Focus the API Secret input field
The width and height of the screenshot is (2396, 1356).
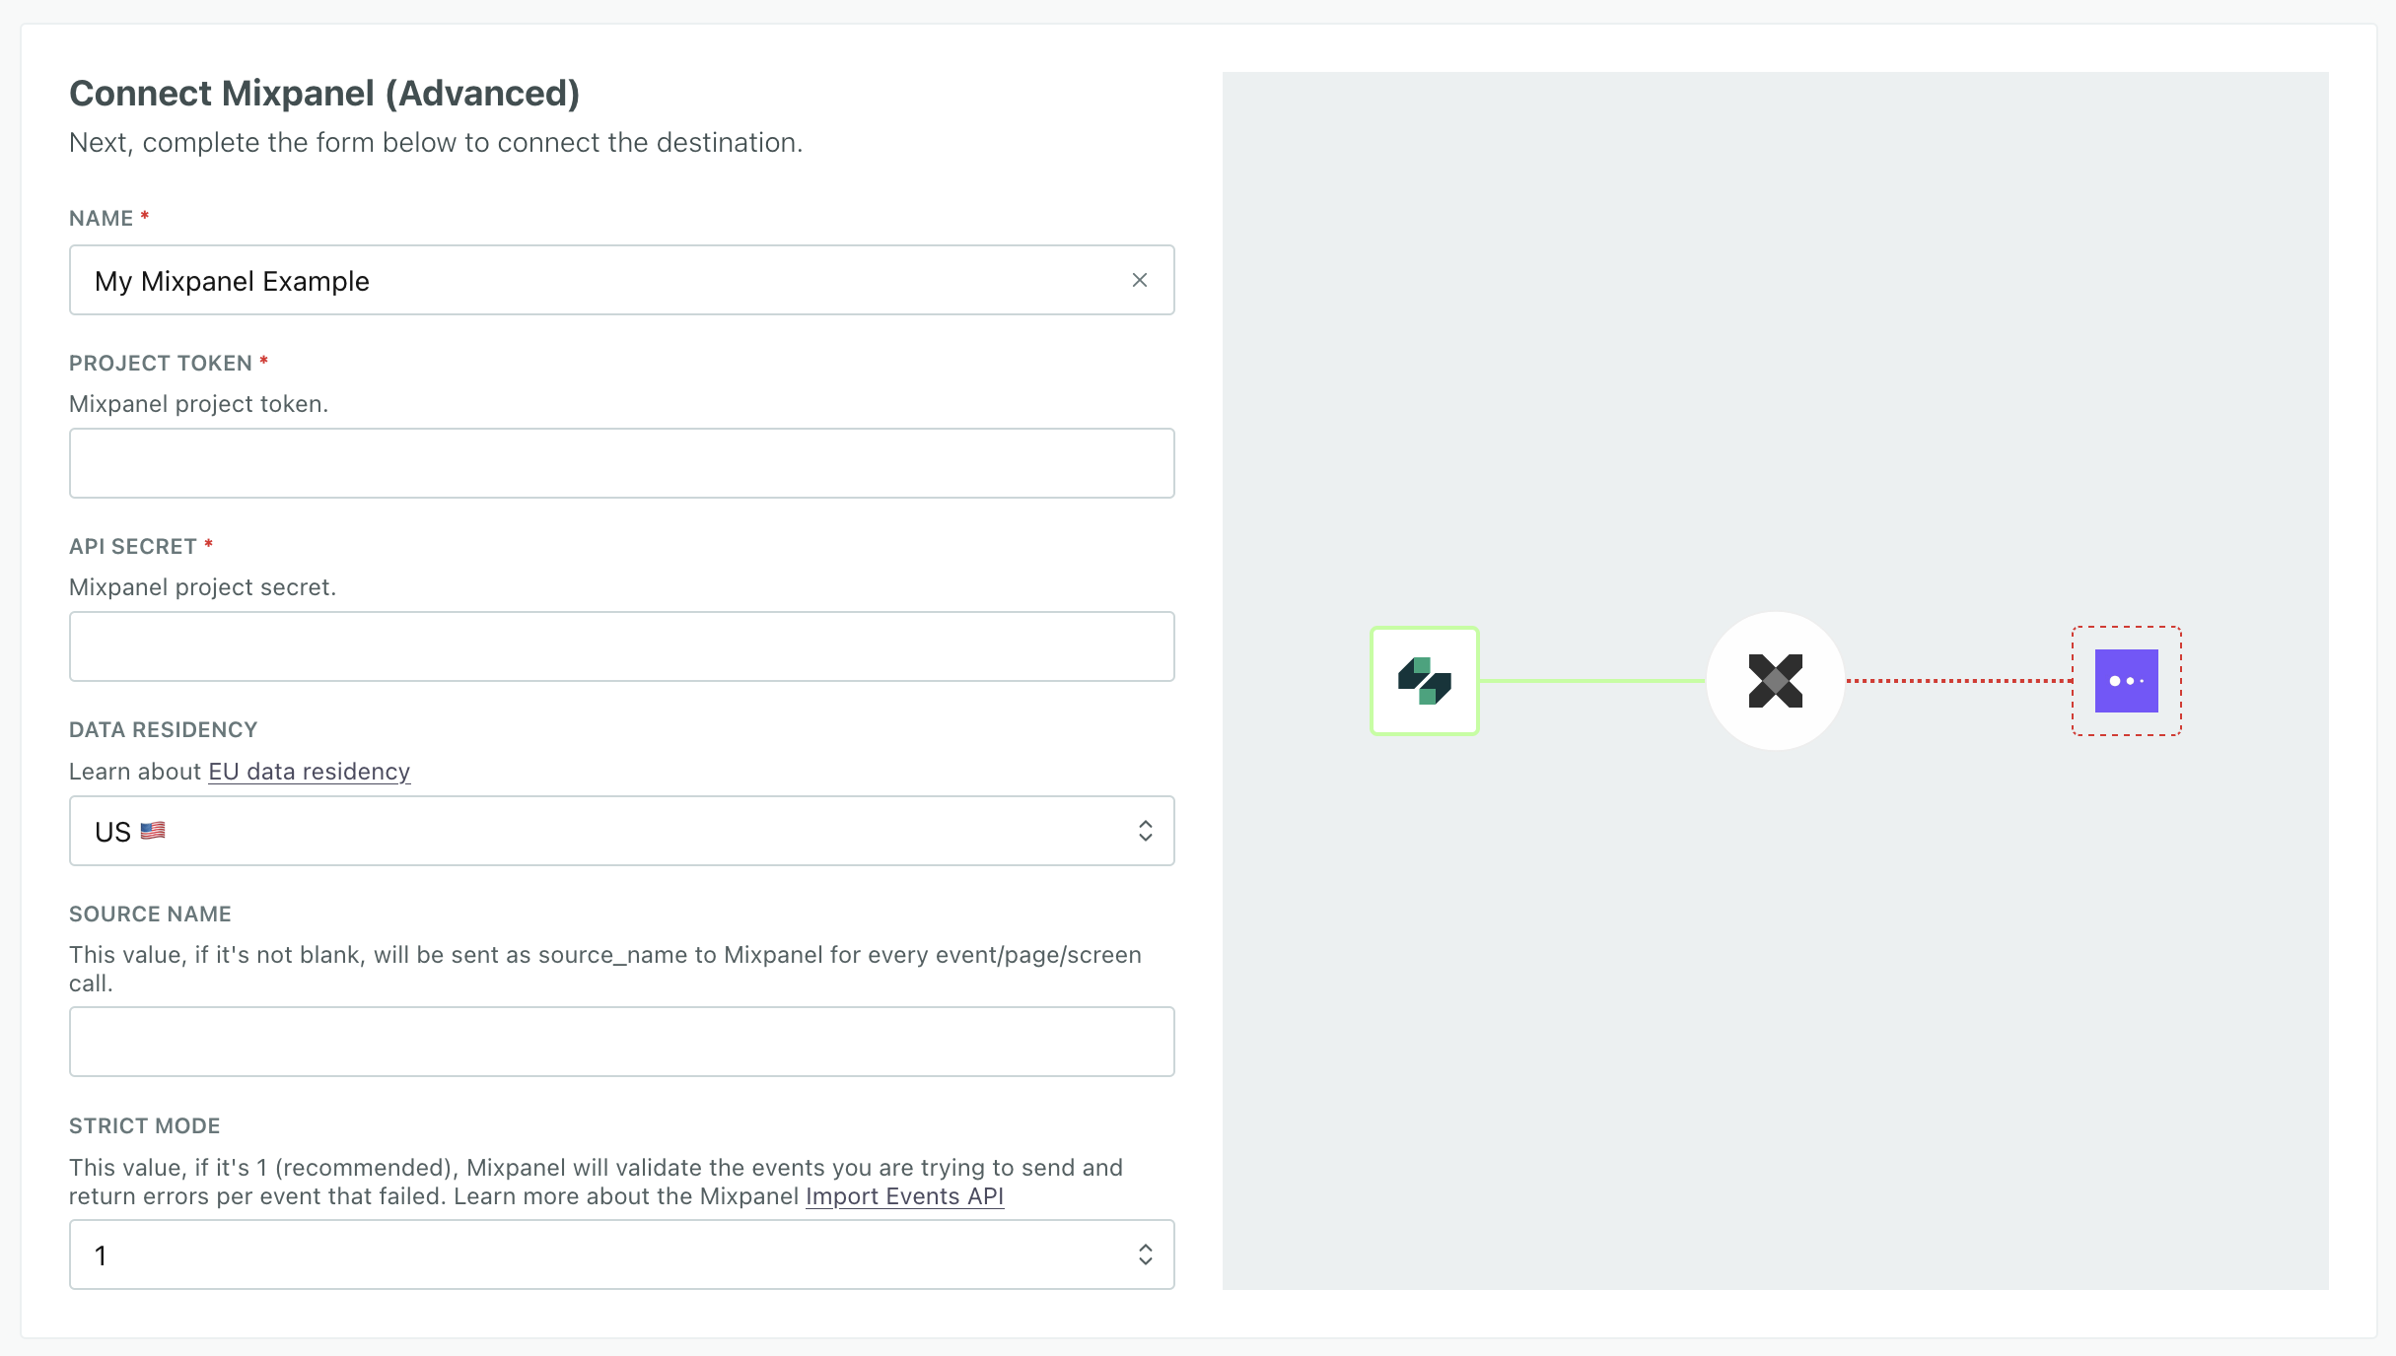coord(621,646)
